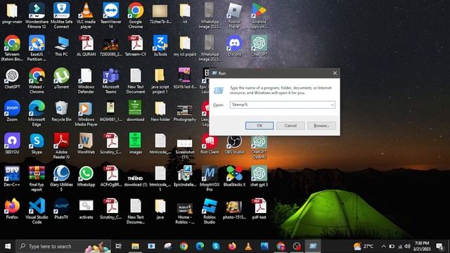Select the Glary Utilities 5 shortcut

click(x=61, y=179)
